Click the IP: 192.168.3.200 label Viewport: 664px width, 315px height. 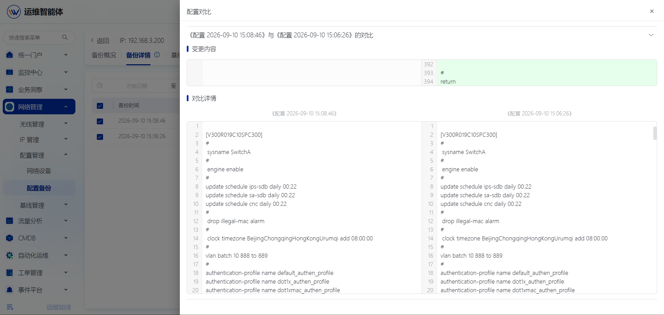pyautogui.click(x=142, y=40)
